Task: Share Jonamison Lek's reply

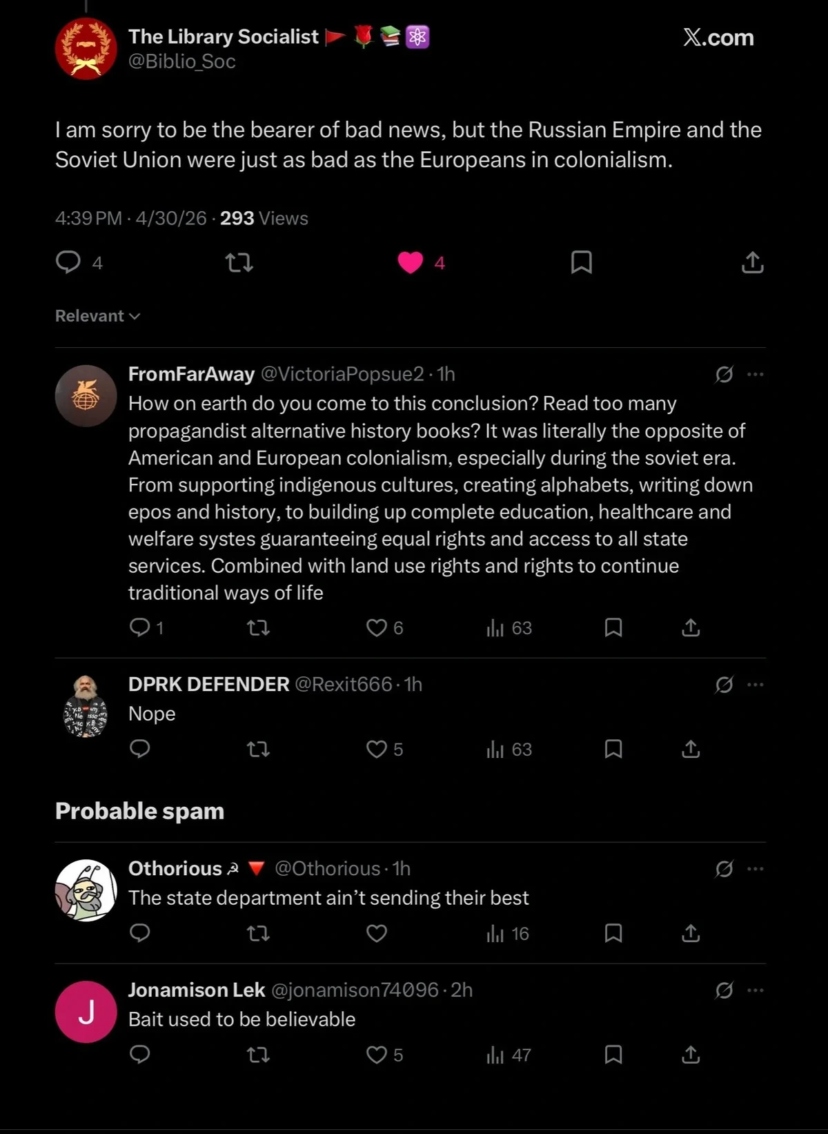Action: pos(691,1055)
